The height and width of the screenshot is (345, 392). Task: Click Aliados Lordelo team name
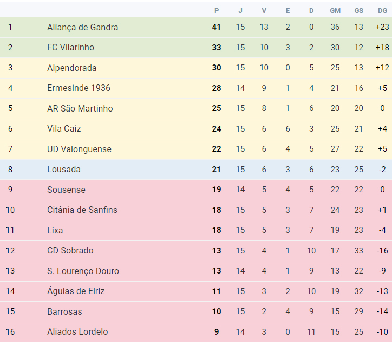pyautogui.click(x=77, y=332)
